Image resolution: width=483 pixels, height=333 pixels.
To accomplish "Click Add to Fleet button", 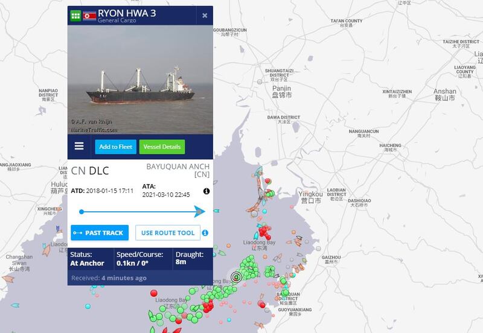I will [115, 147].
